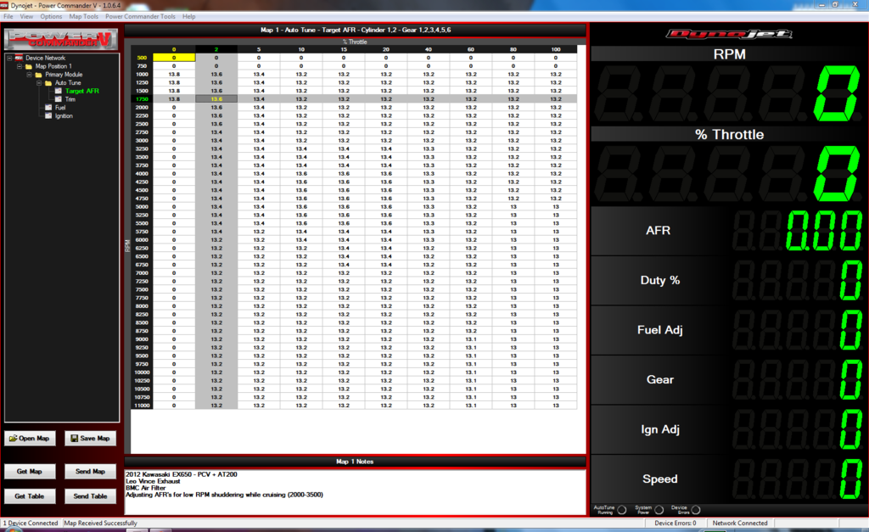Select the 13.1 cell in the 11000 RPM row

(x=471, y=406)
